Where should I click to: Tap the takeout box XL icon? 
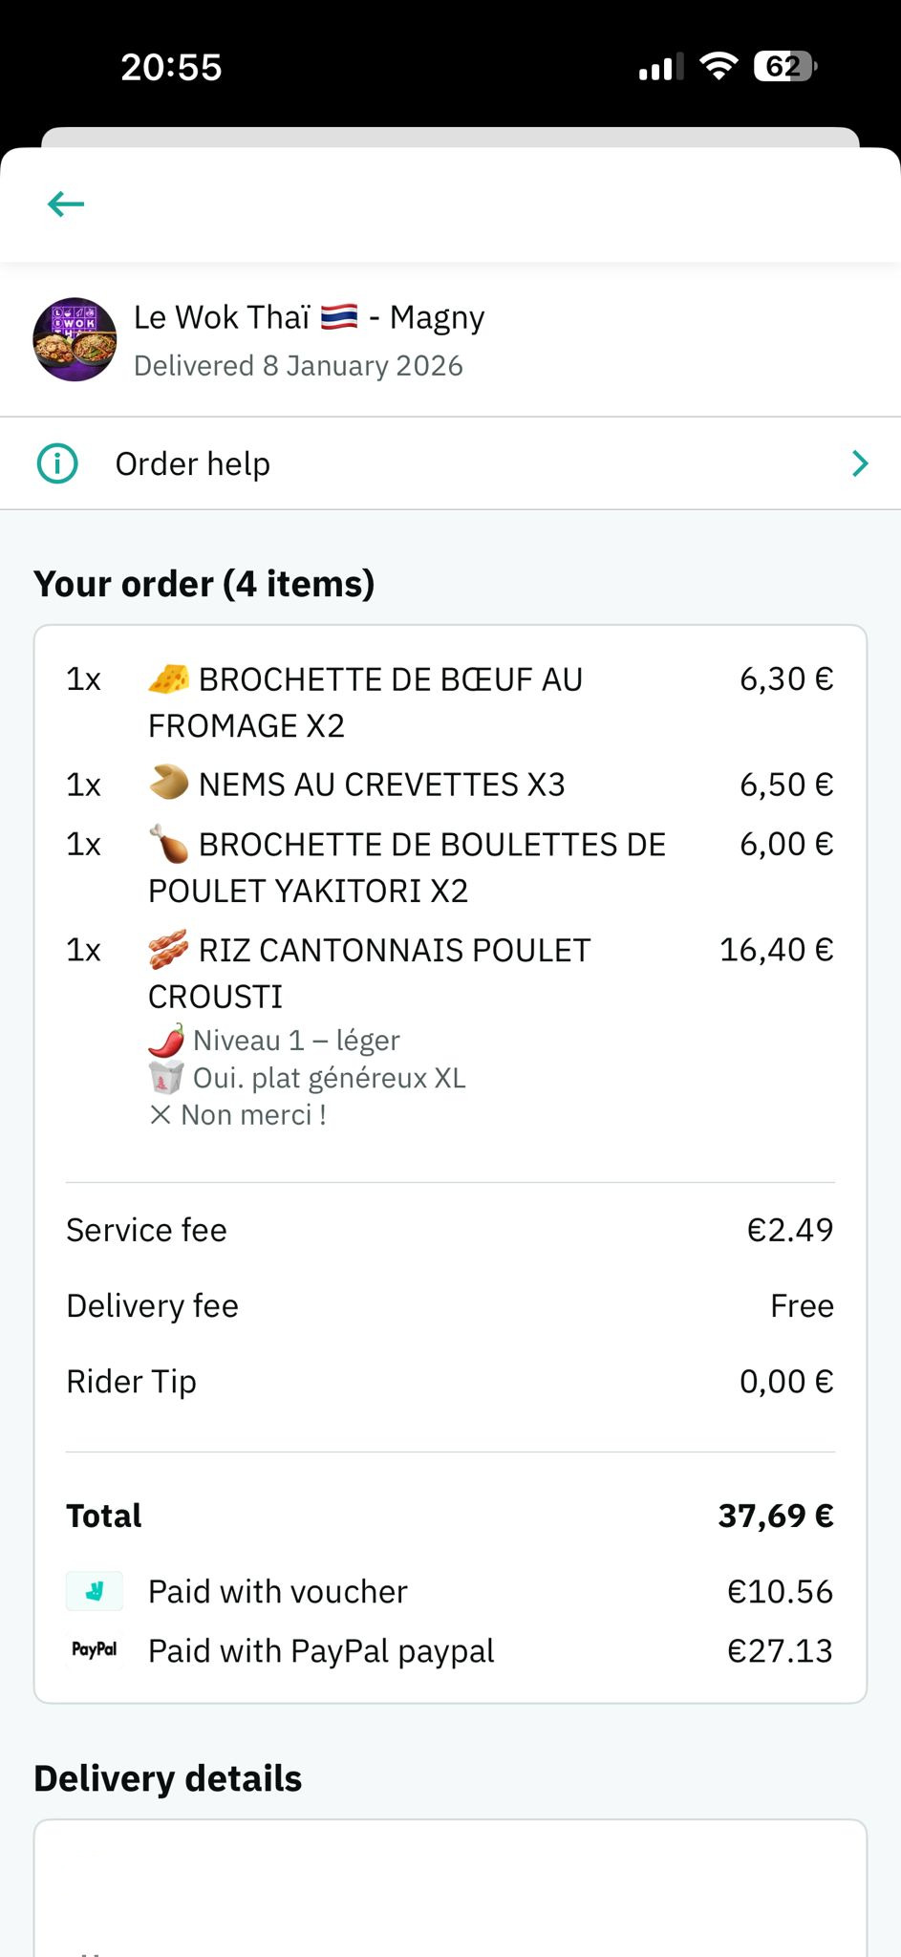click(x=166, y=1078)
